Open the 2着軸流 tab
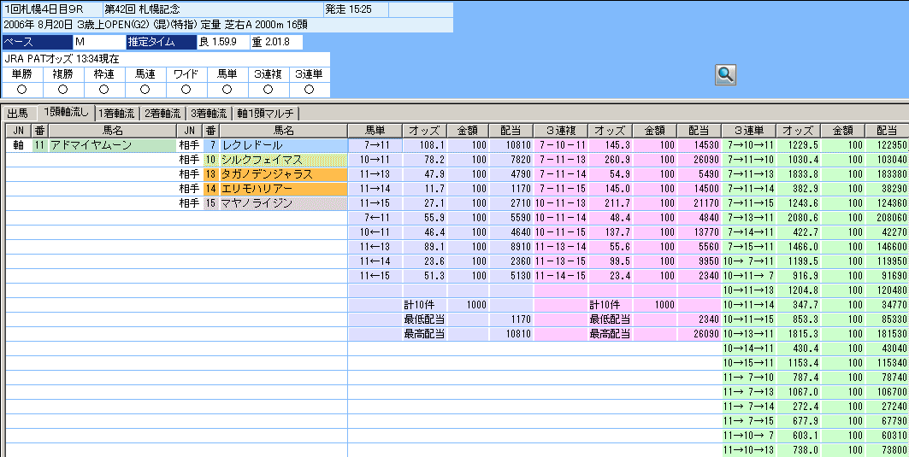 (162, 113)
